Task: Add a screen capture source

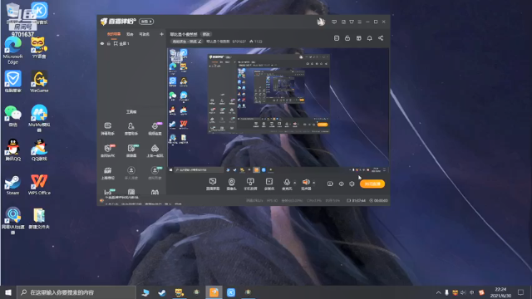Action: 213,184
